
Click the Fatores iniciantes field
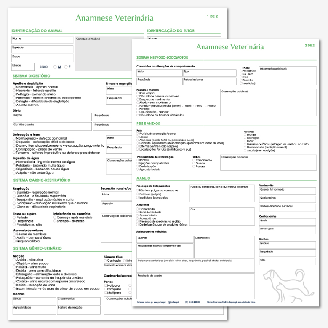(210, 81)
